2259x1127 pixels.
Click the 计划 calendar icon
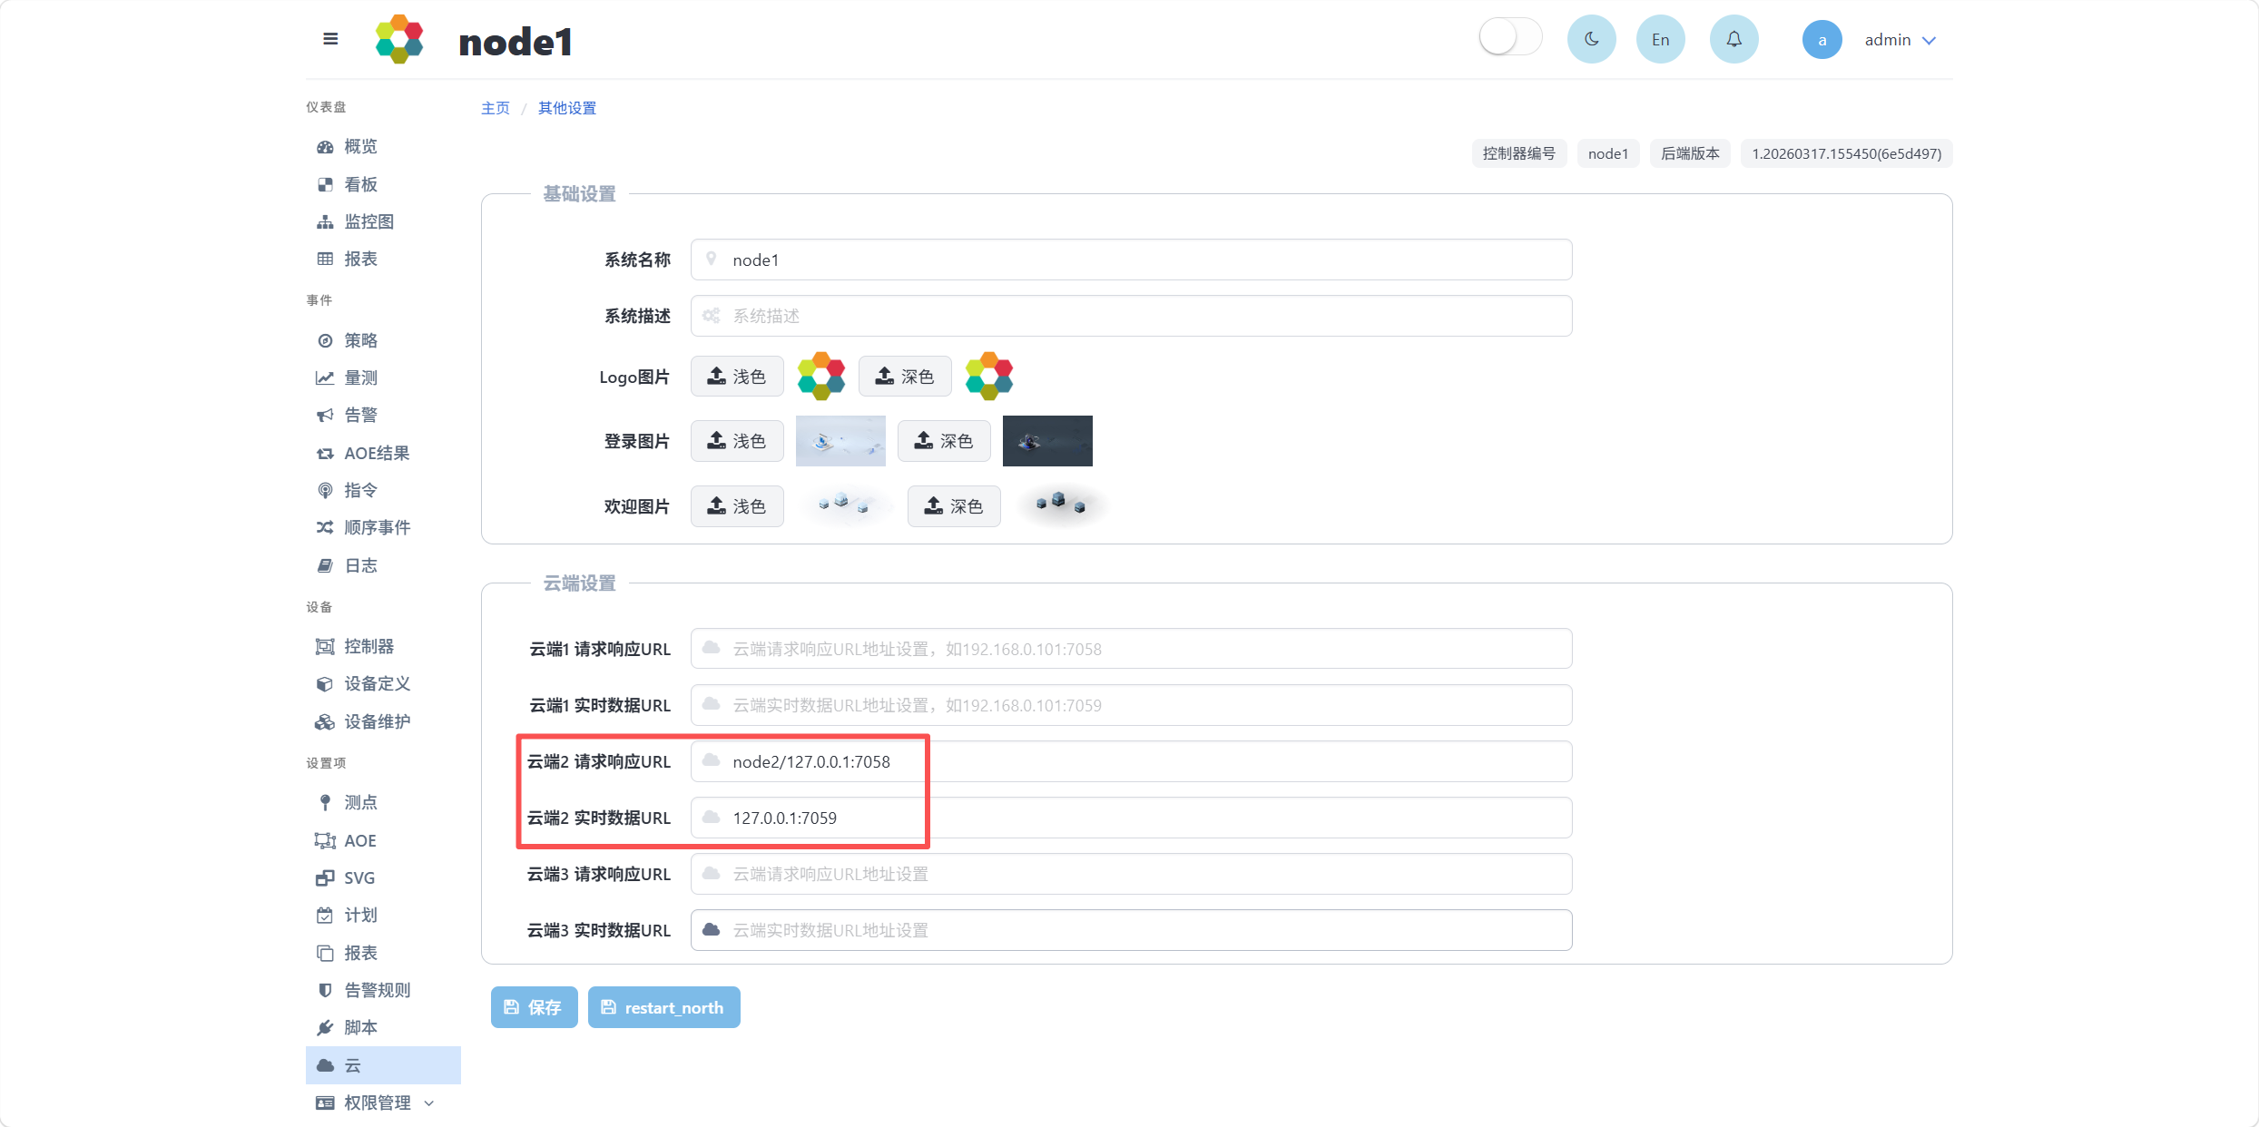tap(325, 915)
